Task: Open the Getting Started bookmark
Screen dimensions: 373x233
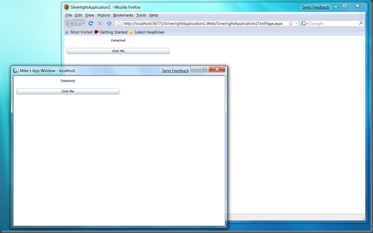Action: pos(111,32)
